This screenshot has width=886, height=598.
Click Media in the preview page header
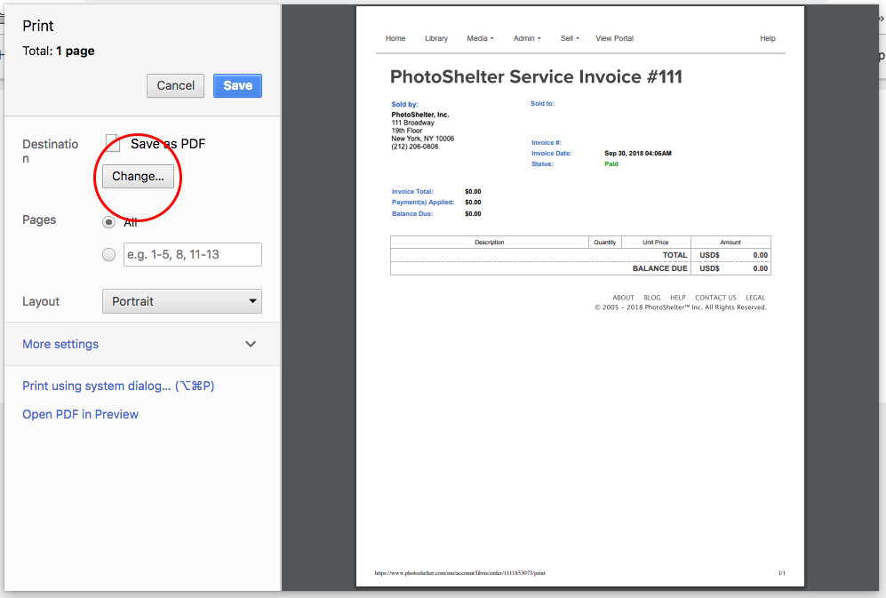click(x=480, y=38)
